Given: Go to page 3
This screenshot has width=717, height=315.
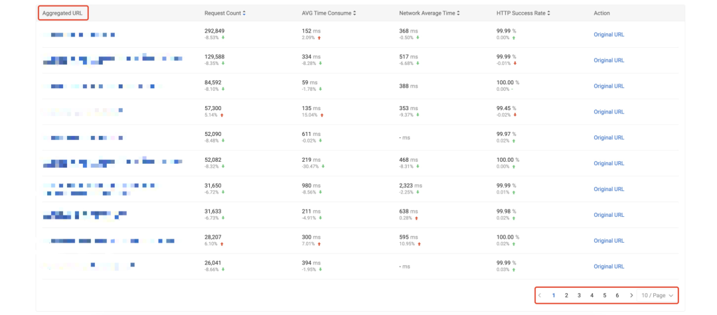Looking at the screenshot, I should pos(579,295).
